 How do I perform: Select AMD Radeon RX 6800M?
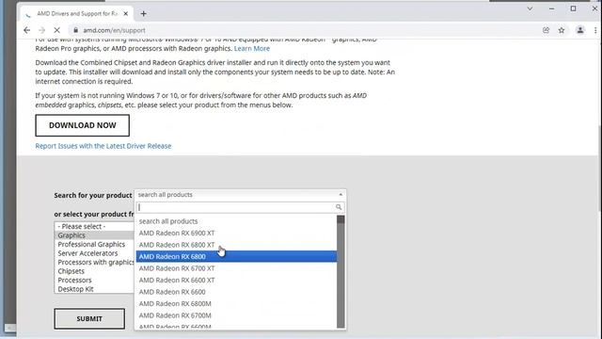coord(236,303)
